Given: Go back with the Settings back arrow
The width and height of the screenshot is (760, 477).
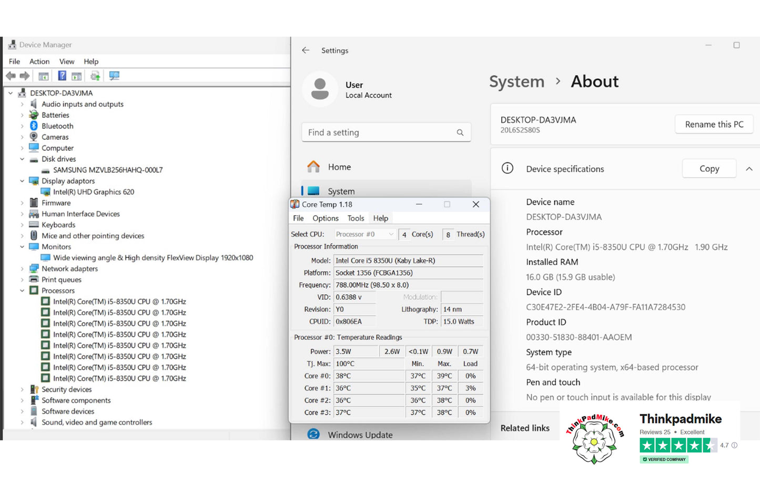Looking at the screenshot, I should point(306,50).
